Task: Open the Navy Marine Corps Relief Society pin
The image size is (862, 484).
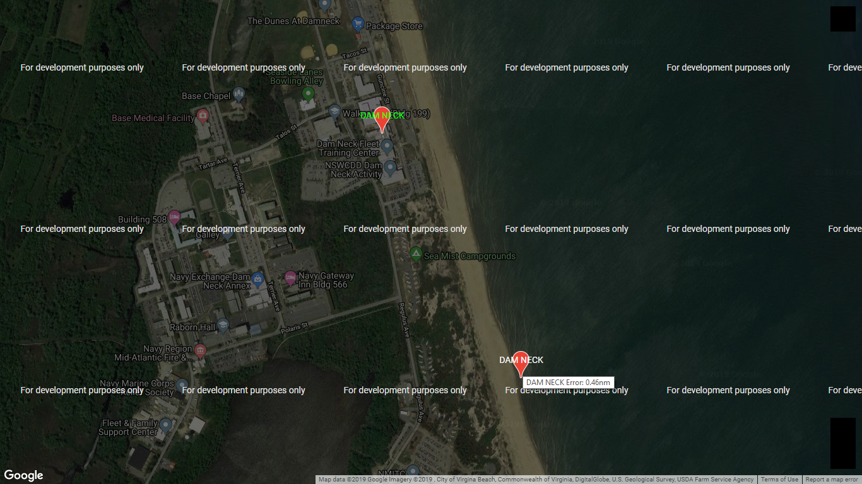Action: click(x=182, y=385)
